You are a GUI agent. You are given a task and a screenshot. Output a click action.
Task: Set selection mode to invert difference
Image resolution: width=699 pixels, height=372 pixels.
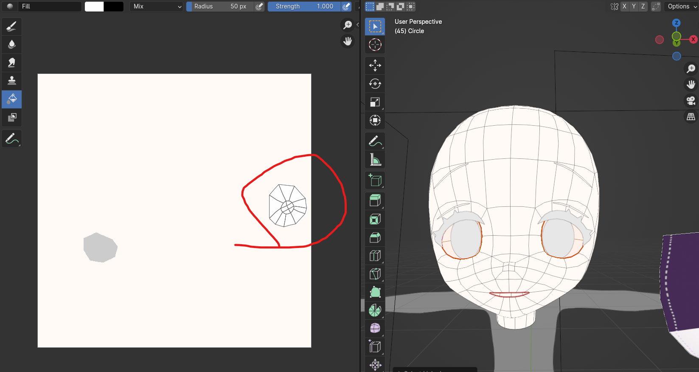tap(400, 6)
